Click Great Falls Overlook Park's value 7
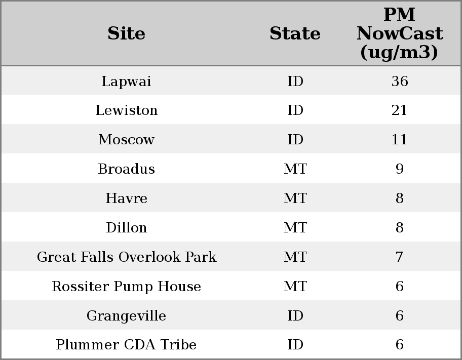 [x=399, y=257]
